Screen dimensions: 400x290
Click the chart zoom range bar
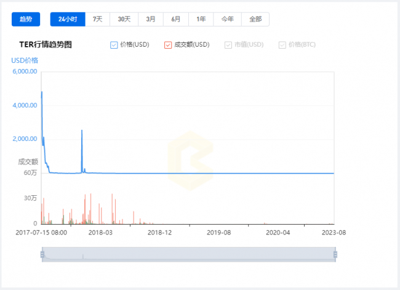[x=189, y=254]
